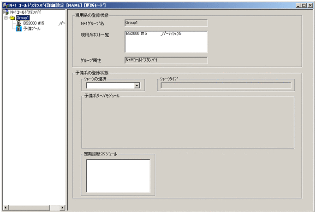Click the tree scrollbar left arrow

[x=6, y=208]
